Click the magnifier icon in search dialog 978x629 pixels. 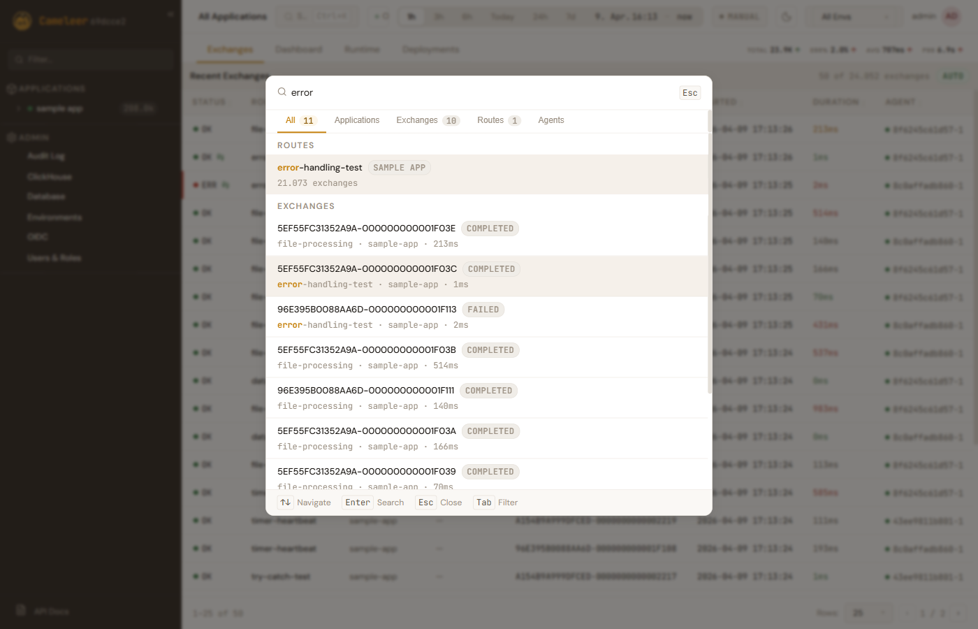[x=282, y=92]
